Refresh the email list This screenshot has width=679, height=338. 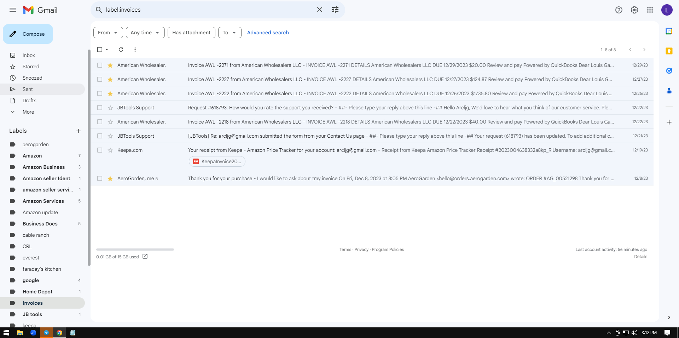coord(121,50)
